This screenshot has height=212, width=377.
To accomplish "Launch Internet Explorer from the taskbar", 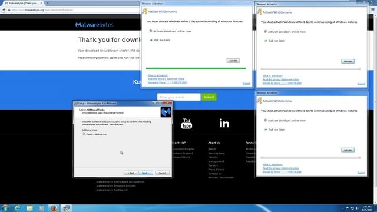I will (x=17, y=208).
